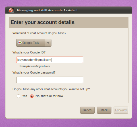
Task: Click the Example user@gmail.com hint text
Action: point(35,66)
